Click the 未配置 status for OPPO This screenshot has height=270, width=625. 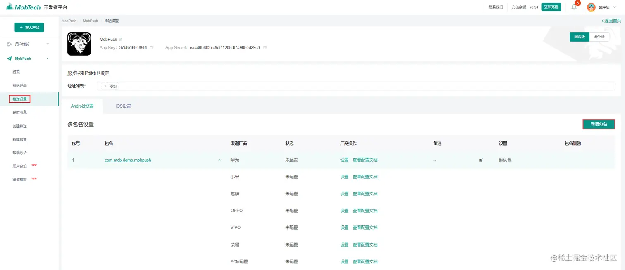[x=291, y=211]
